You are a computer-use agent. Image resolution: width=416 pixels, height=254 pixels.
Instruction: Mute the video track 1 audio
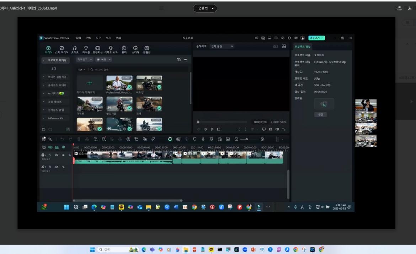pyautogui.click(x=57, y=155)
